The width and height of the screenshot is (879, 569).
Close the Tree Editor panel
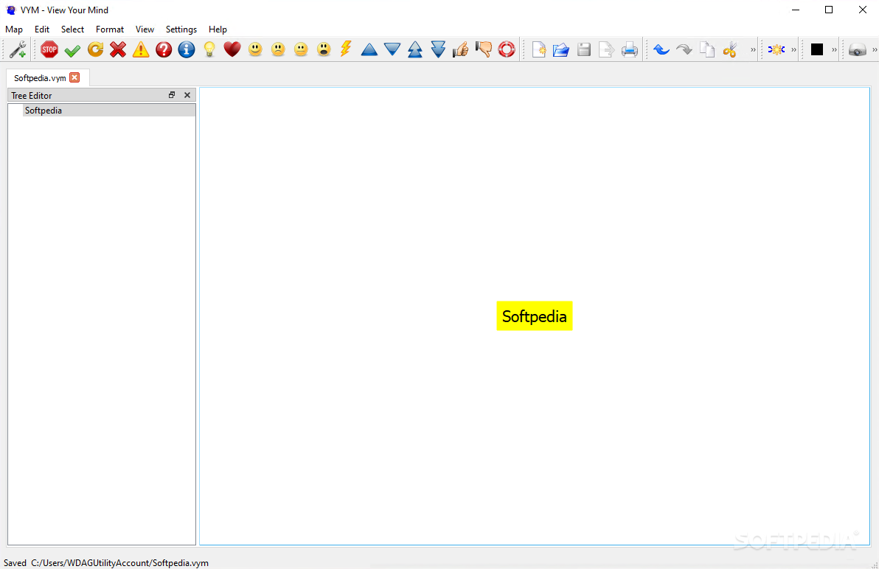(x=187, y=95)
